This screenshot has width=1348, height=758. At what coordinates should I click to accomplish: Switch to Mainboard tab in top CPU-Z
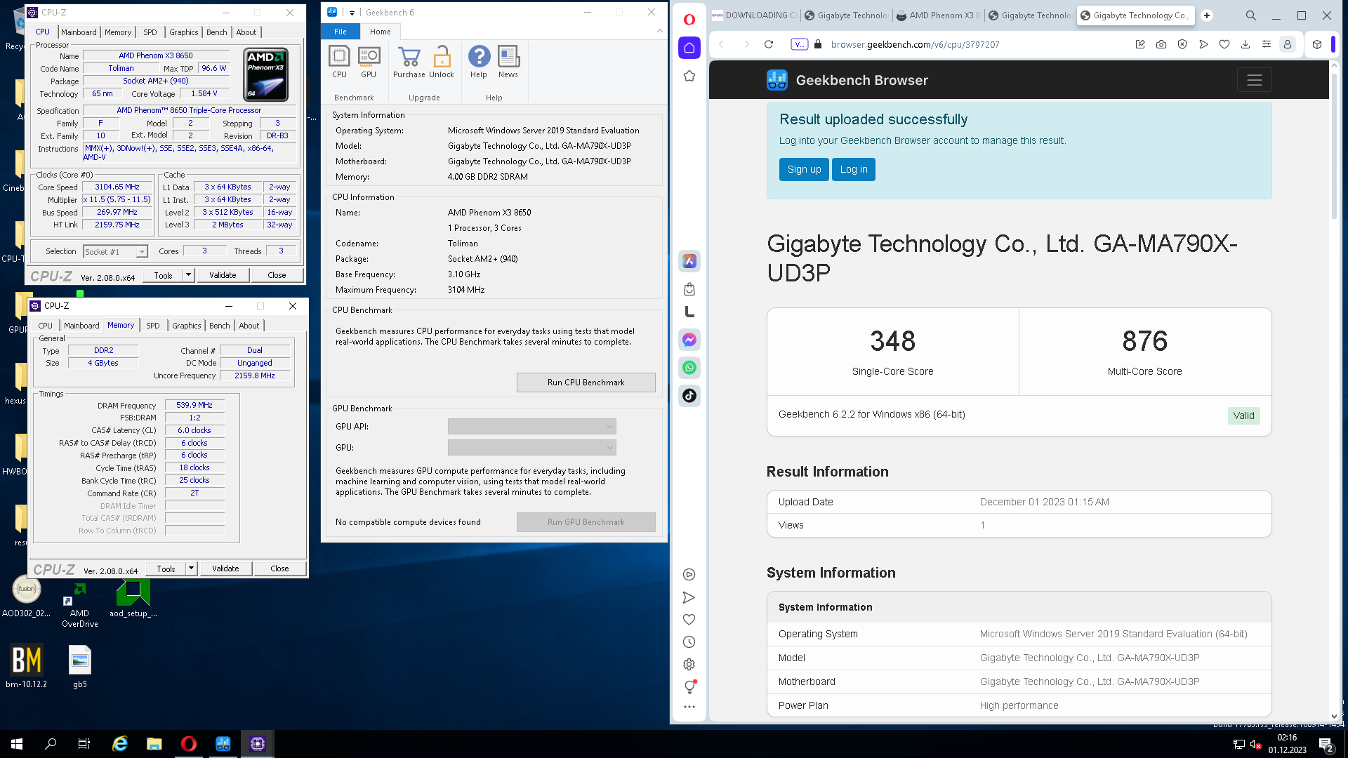[x=79, y=32]
